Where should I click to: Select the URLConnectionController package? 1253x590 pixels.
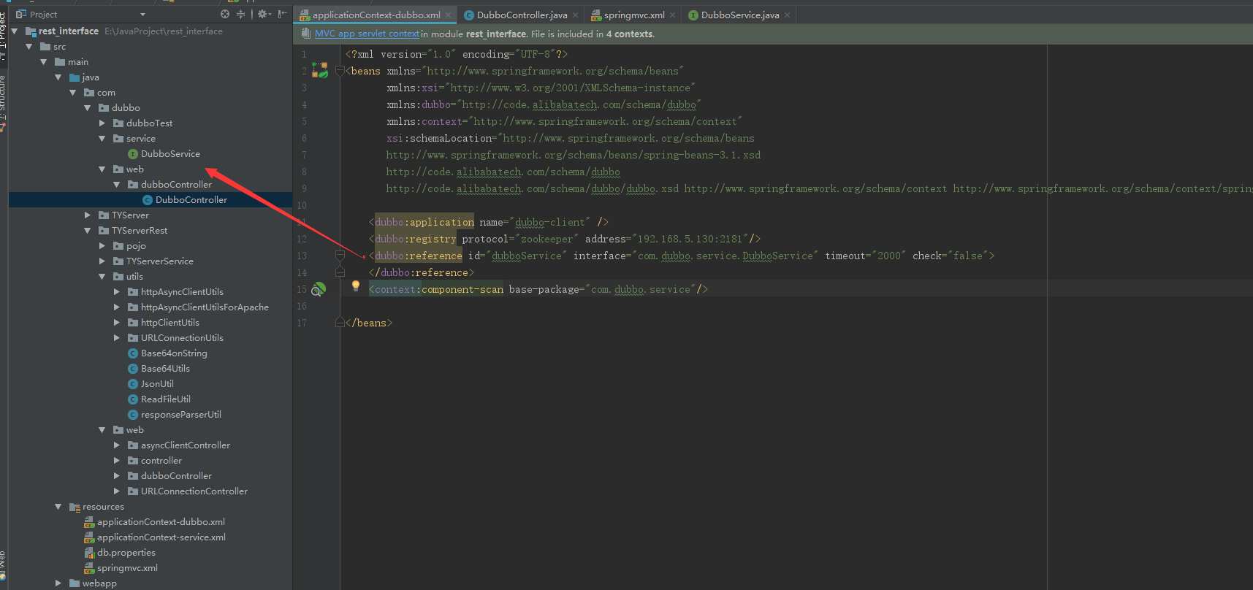[188, 491]
